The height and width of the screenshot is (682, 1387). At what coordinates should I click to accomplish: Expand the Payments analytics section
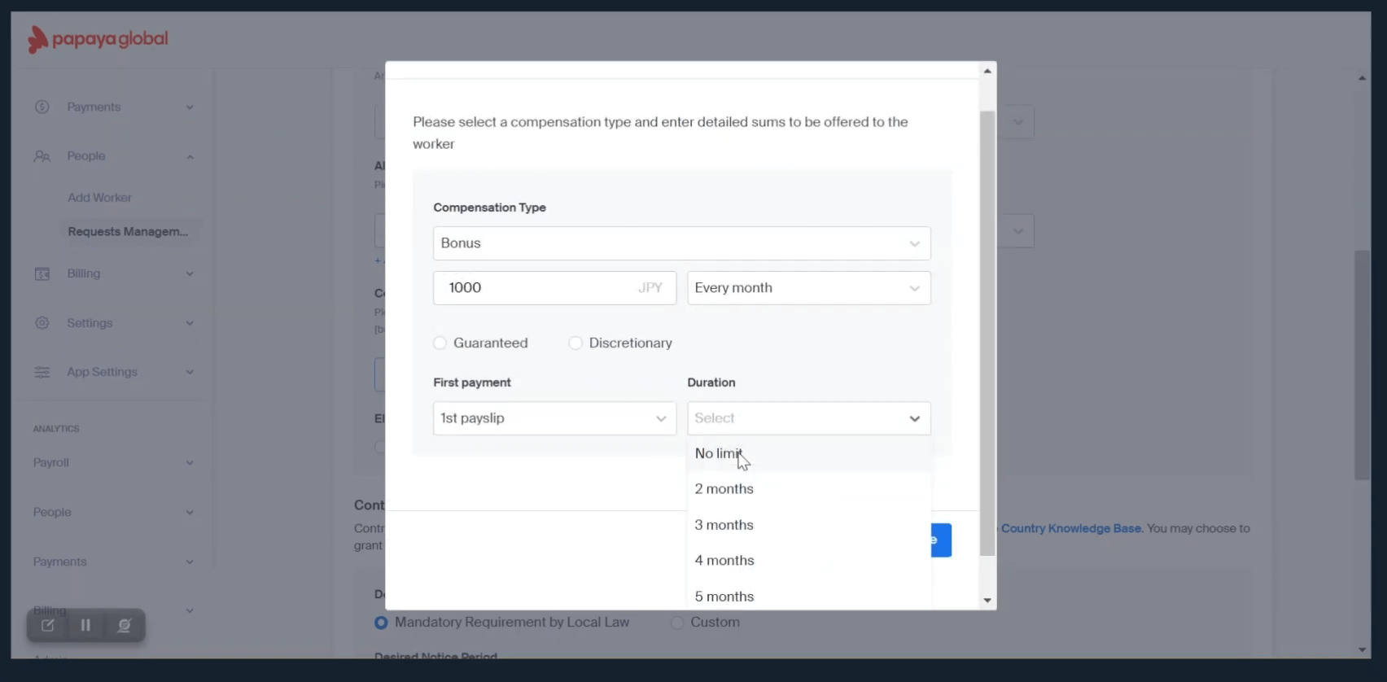tap(190, 562)
